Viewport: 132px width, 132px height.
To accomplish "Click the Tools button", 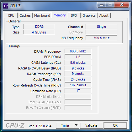I will (65, 125).
